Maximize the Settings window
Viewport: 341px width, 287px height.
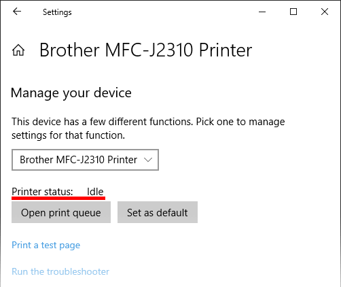coord(293,12)
